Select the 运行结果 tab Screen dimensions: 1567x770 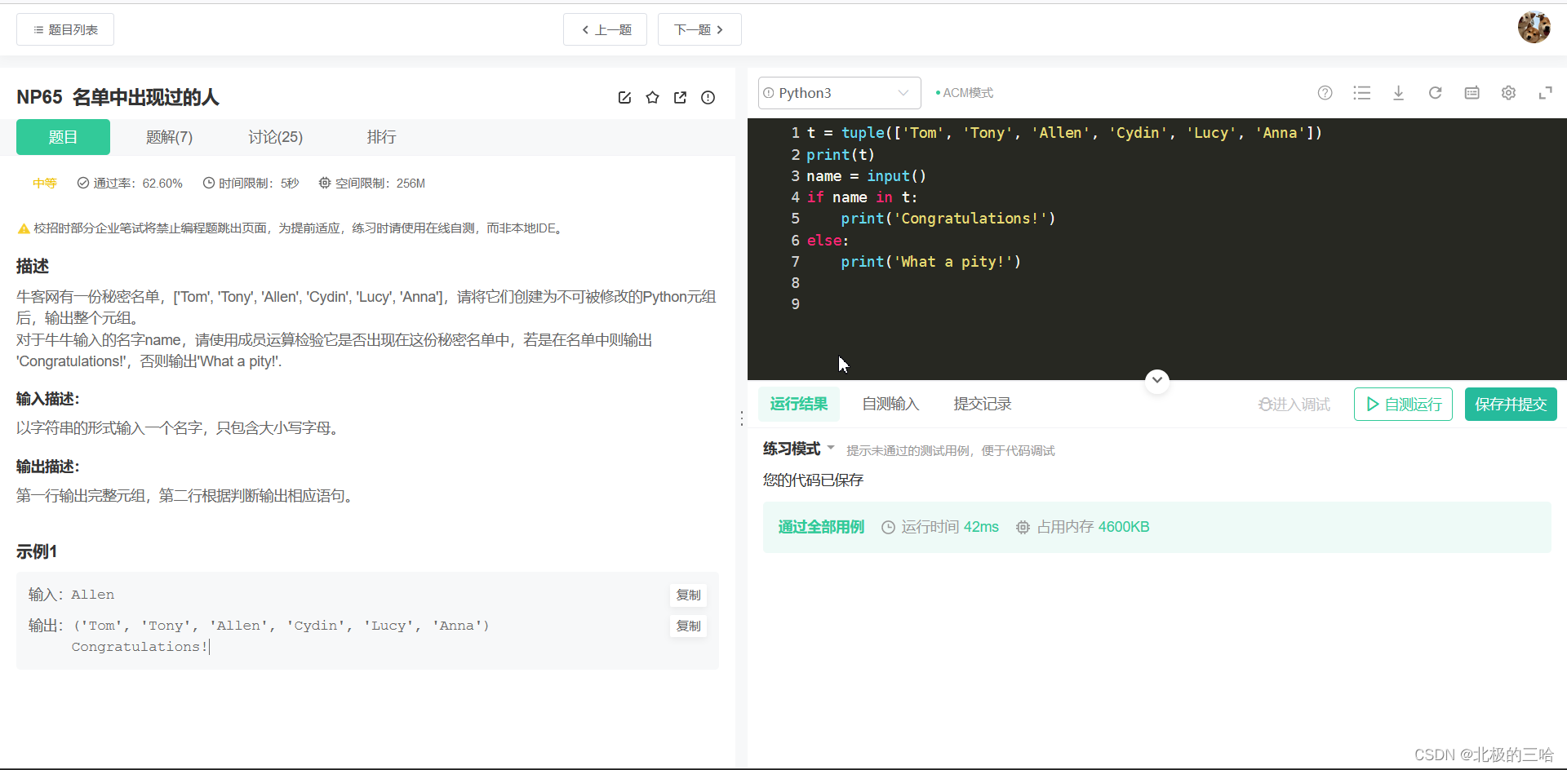(x=798, y=404)
